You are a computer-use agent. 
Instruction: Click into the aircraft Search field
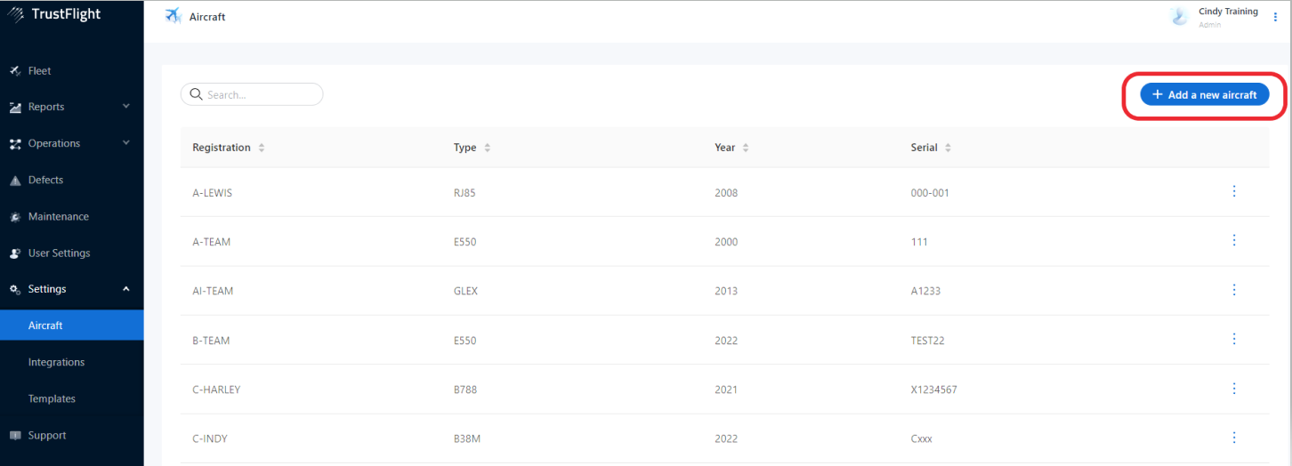click(x=260, y=94)
